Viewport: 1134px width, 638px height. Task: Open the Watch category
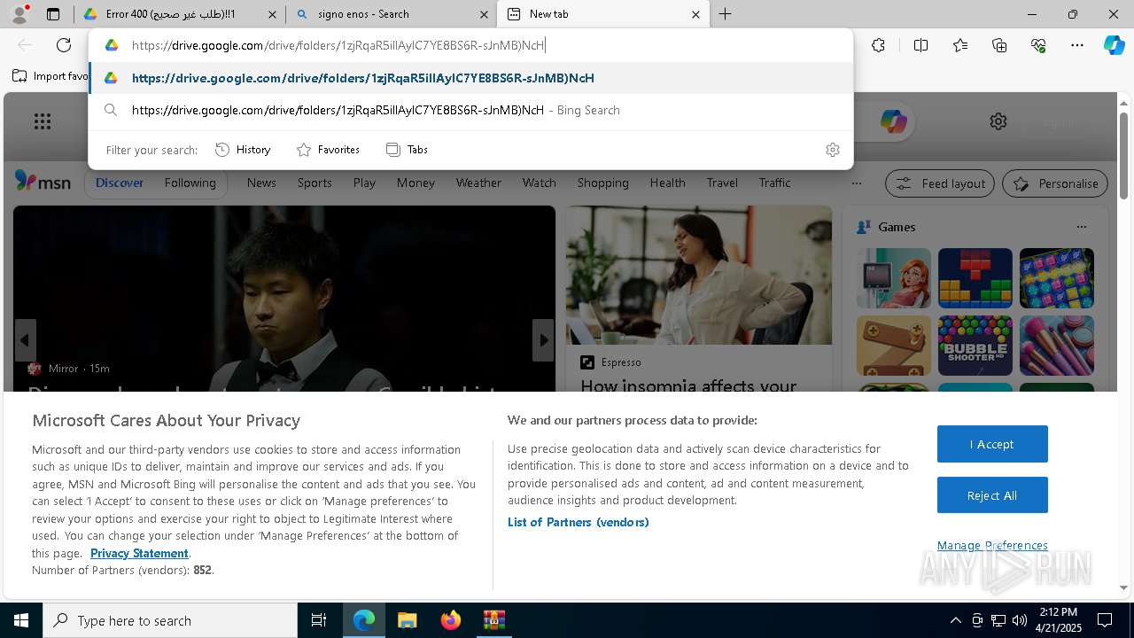click(x=539, y=183)
